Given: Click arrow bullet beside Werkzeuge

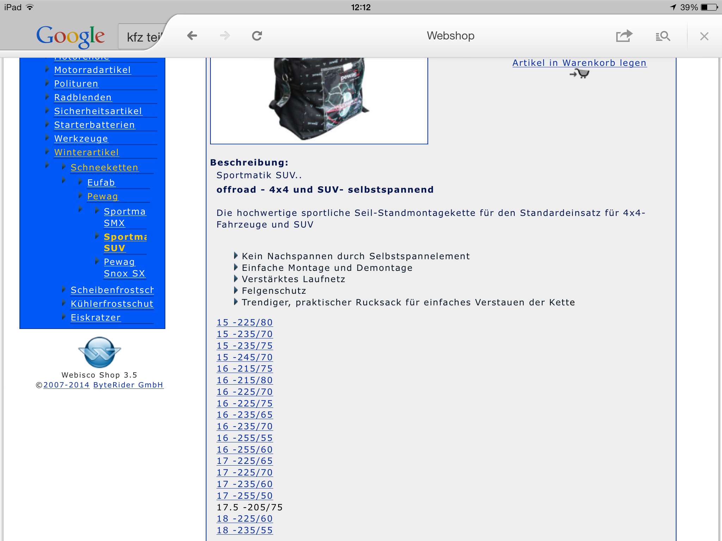Looking at the screenshot, I should point(47,138).
